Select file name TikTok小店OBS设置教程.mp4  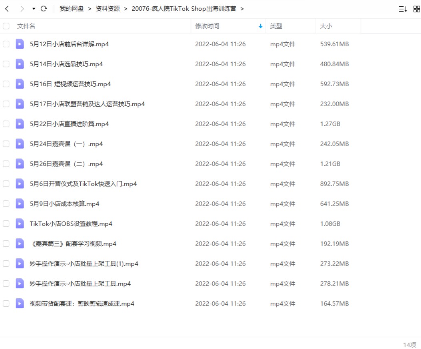click(x=71, y=224)
